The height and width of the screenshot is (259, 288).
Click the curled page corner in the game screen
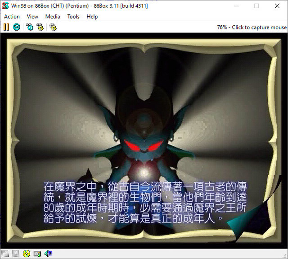pyautogui.click(x=255, y=208)
